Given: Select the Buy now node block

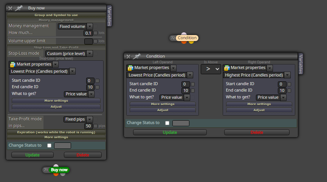Looking at the screenshot, I should pyautogui.click(x=59, y=170).
